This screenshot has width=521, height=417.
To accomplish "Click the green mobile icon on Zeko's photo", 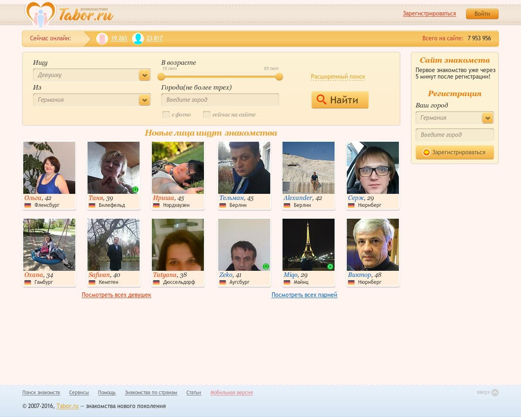I will tap(266, 266).
